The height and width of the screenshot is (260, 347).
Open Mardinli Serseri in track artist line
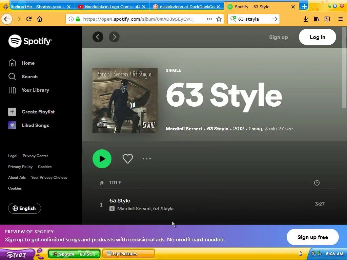[x=134, y=209]
